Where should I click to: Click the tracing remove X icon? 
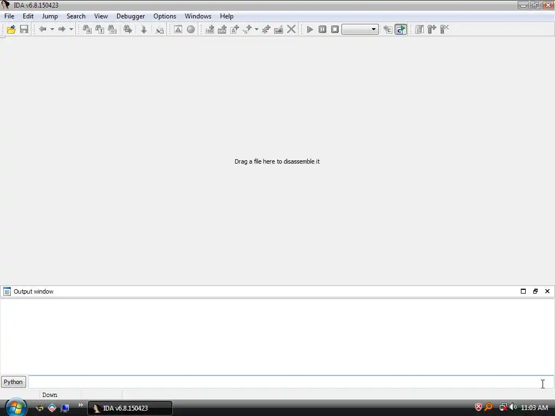pyautogui.click(x=444, y=29)
